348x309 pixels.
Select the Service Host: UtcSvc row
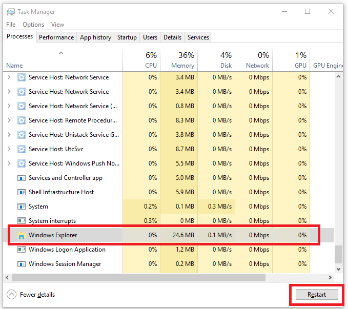tap(169, 149)
